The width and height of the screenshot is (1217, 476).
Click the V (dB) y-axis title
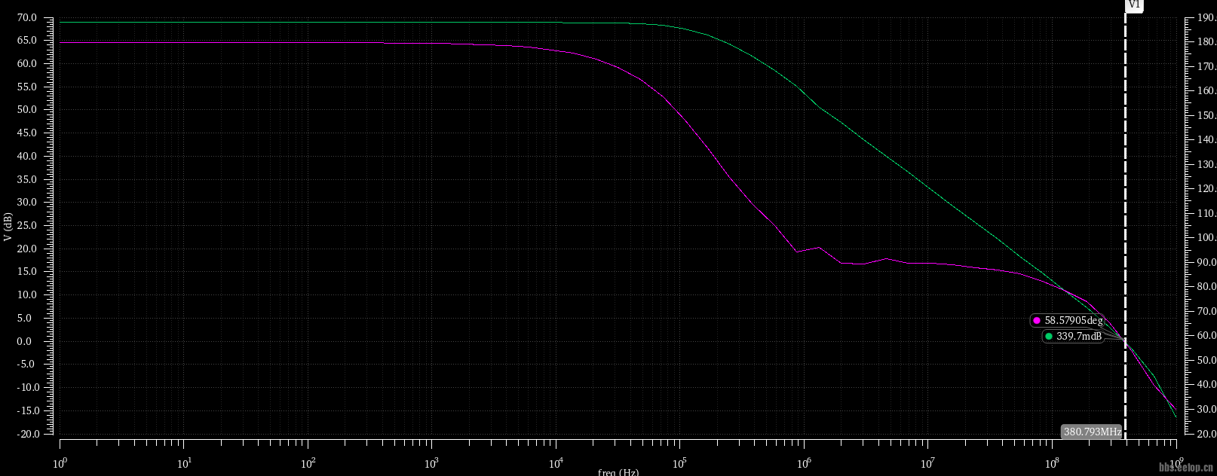tap(8, 226)
